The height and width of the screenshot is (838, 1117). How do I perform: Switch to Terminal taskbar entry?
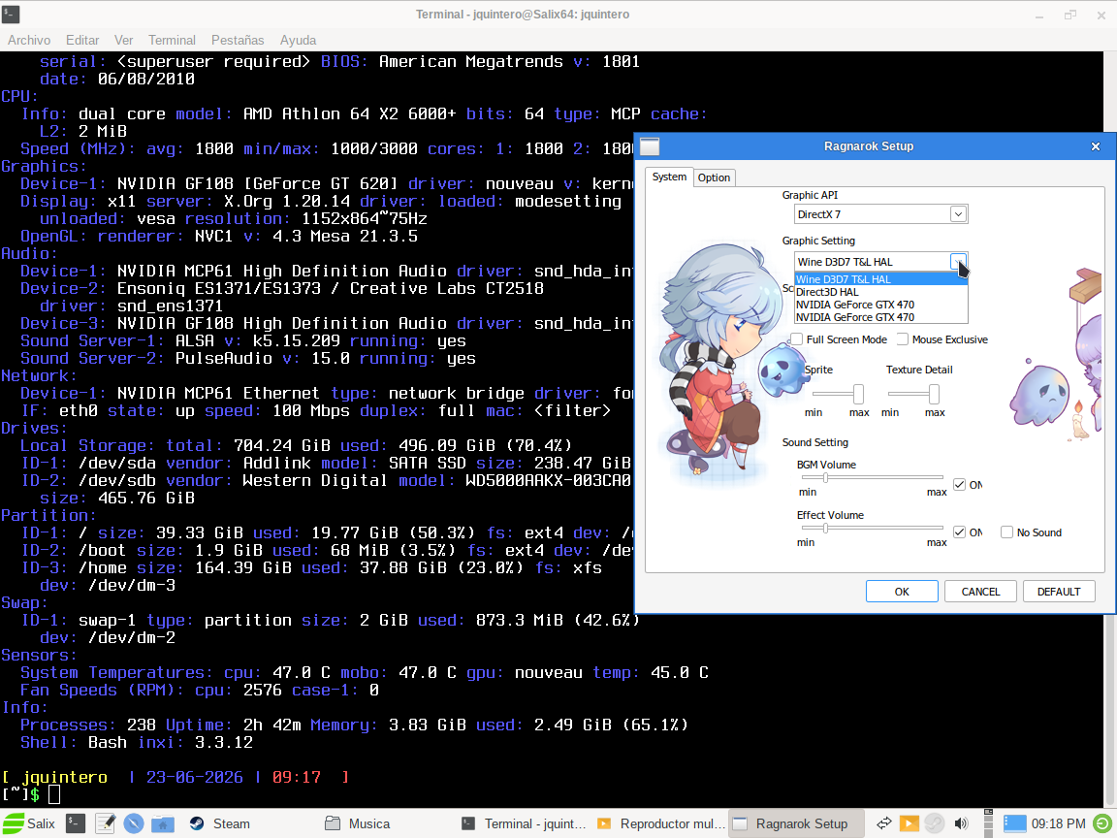[524, 823]
